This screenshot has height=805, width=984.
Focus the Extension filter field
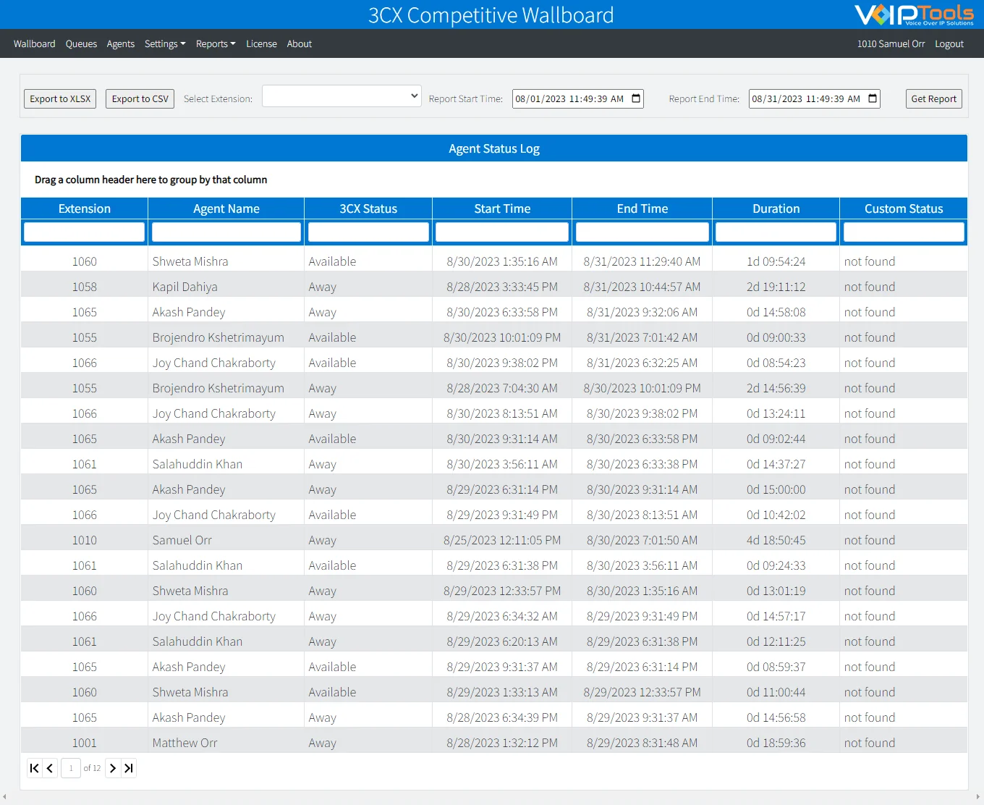click(85, 232)
